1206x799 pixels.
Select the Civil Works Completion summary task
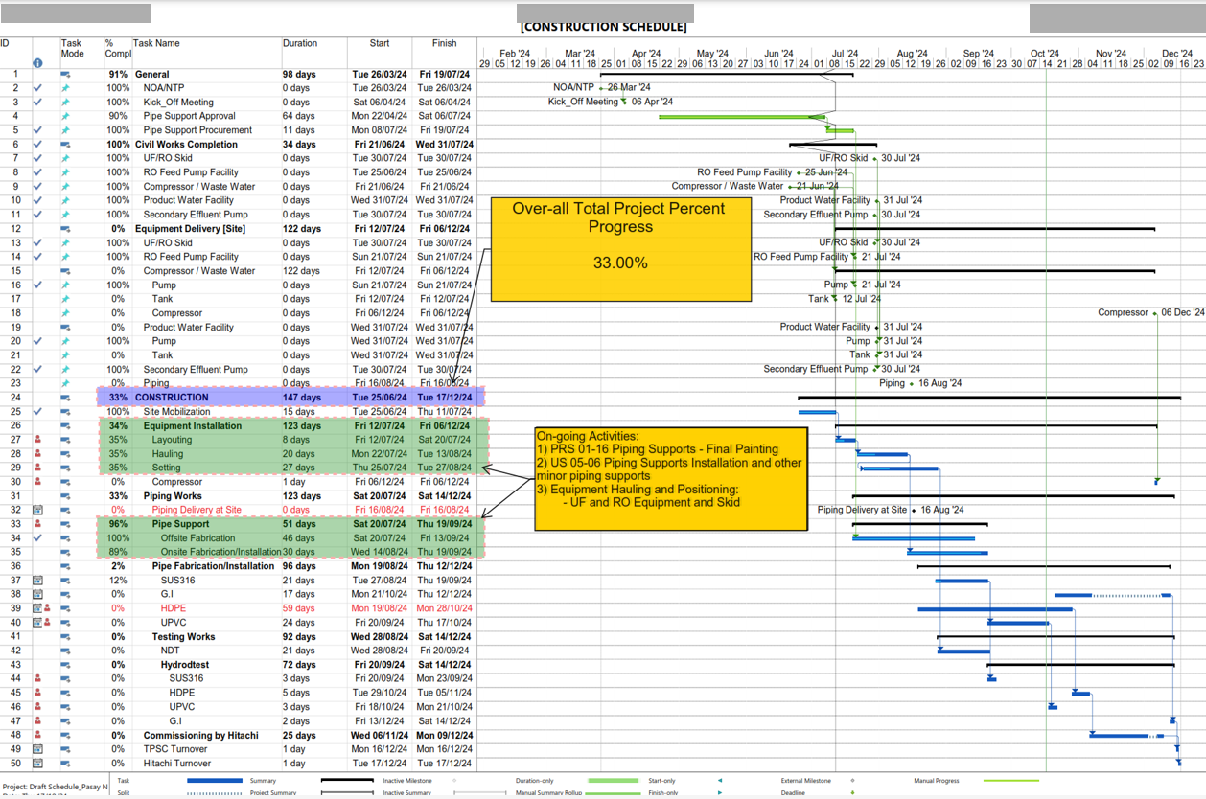pyautogui.click(x=186, y=145)
